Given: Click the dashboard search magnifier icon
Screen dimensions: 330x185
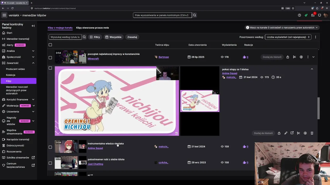Looking at the screenshot, I should click(x=195, y=15).
